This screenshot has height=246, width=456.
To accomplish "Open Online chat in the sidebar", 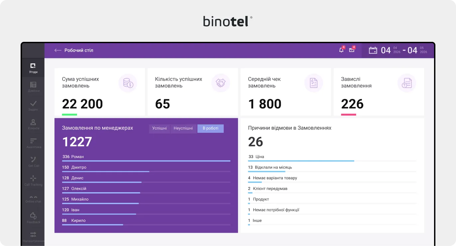I will point(33,199).
